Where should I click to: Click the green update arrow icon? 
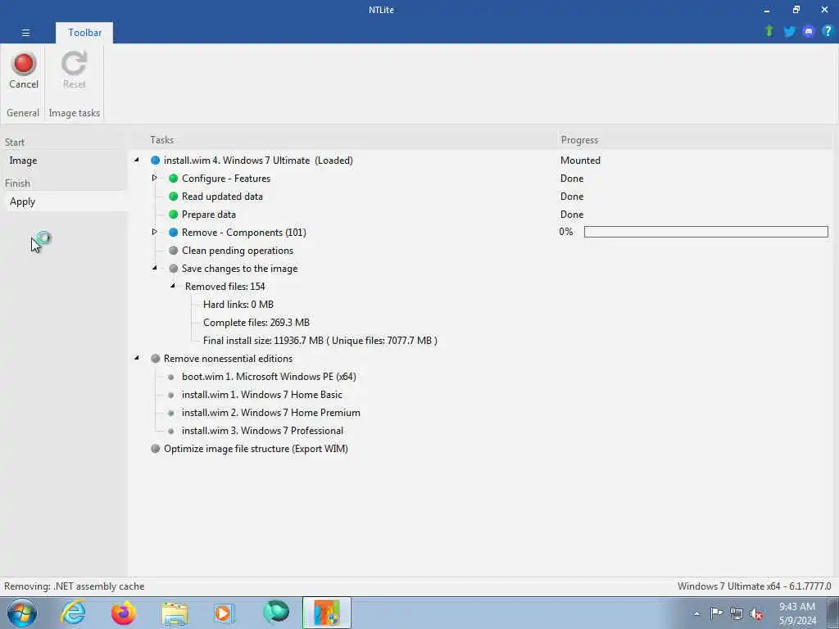tap(769, 31)
